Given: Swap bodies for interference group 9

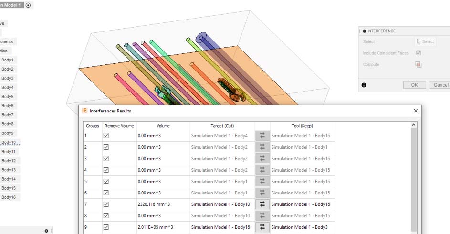Looking at the screenshot, I should click(x=262, y=227).
